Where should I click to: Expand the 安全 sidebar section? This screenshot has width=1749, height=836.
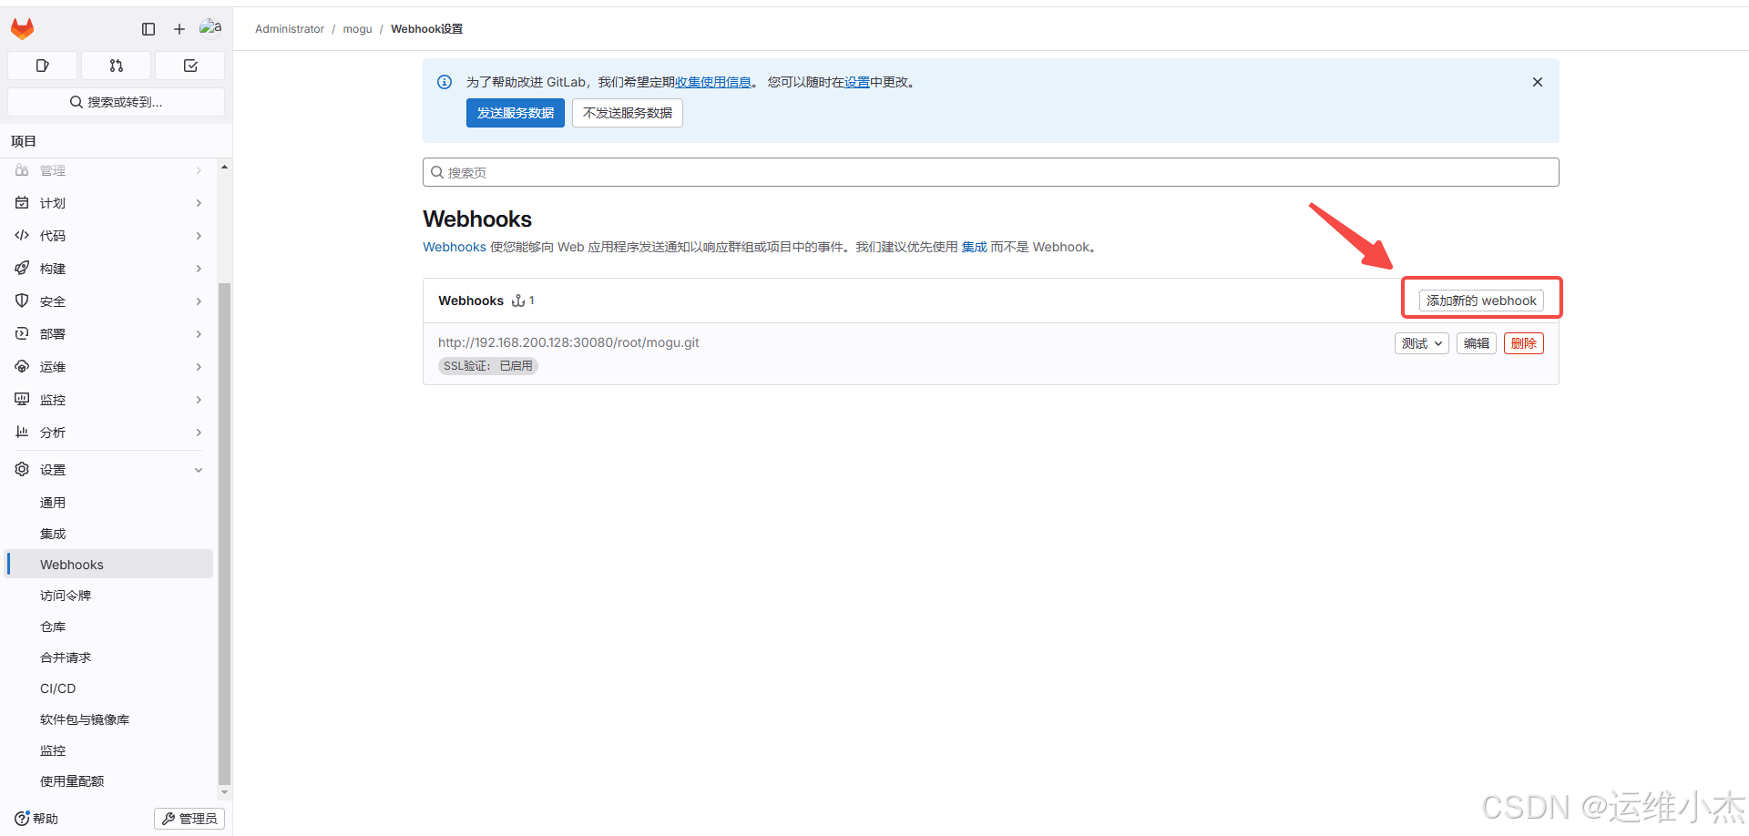[x=109, y=301]
